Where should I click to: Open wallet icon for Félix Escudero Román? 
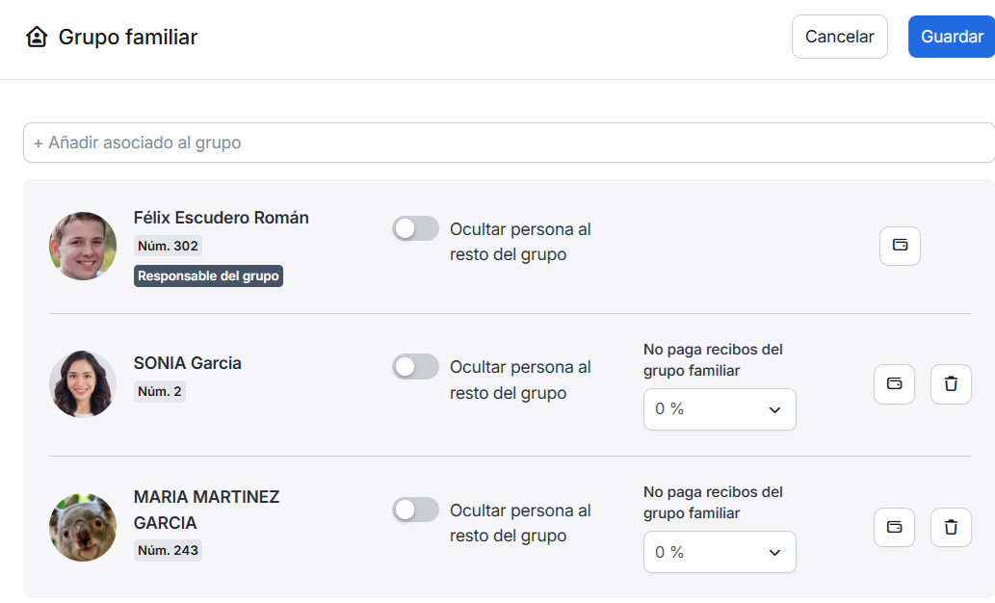click(x=900, y=246)
